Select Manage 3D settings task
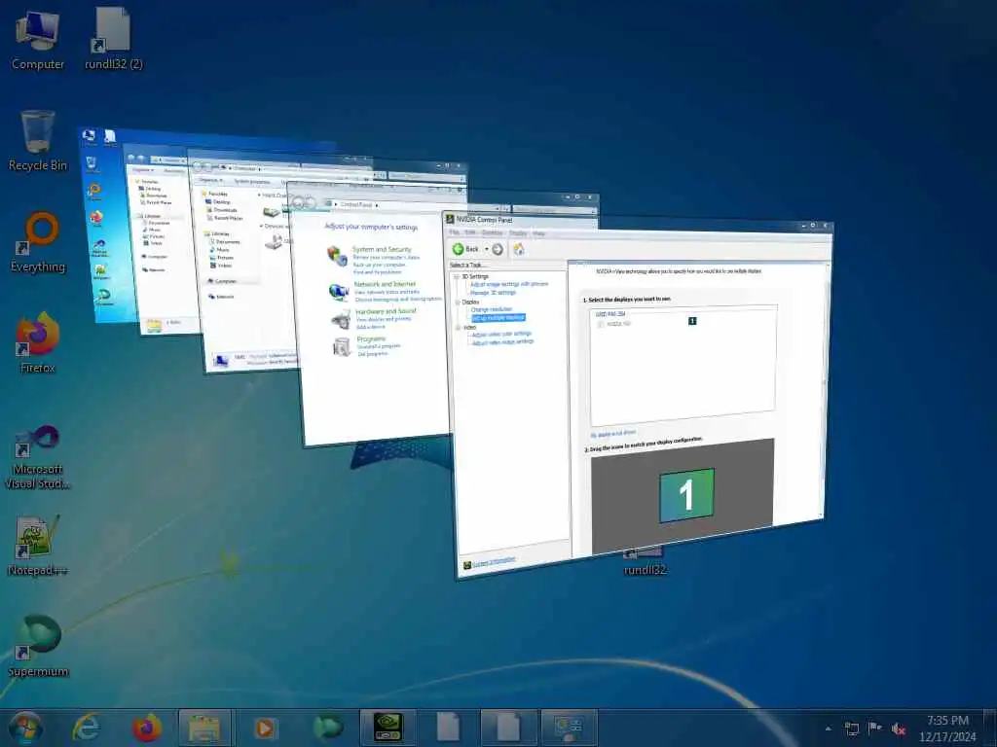The height and width of the screenshot is (747, 997). pyautogui.click(x=493, y=293)
